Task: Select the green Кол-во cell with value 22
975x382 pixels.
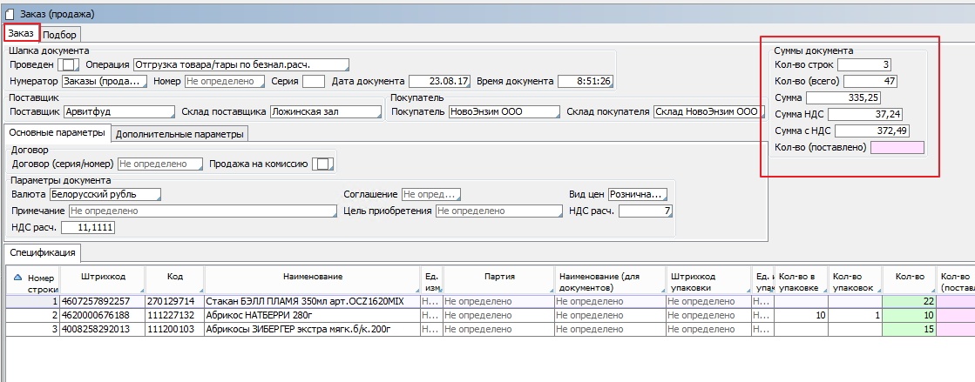Action: pos(909,301)
